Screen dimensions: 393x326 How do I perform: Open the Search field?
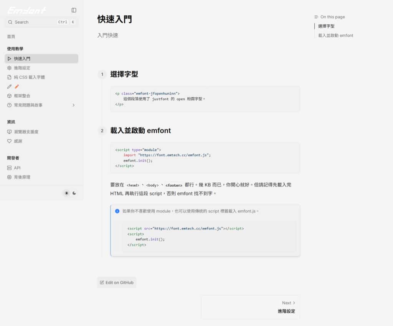41,22
